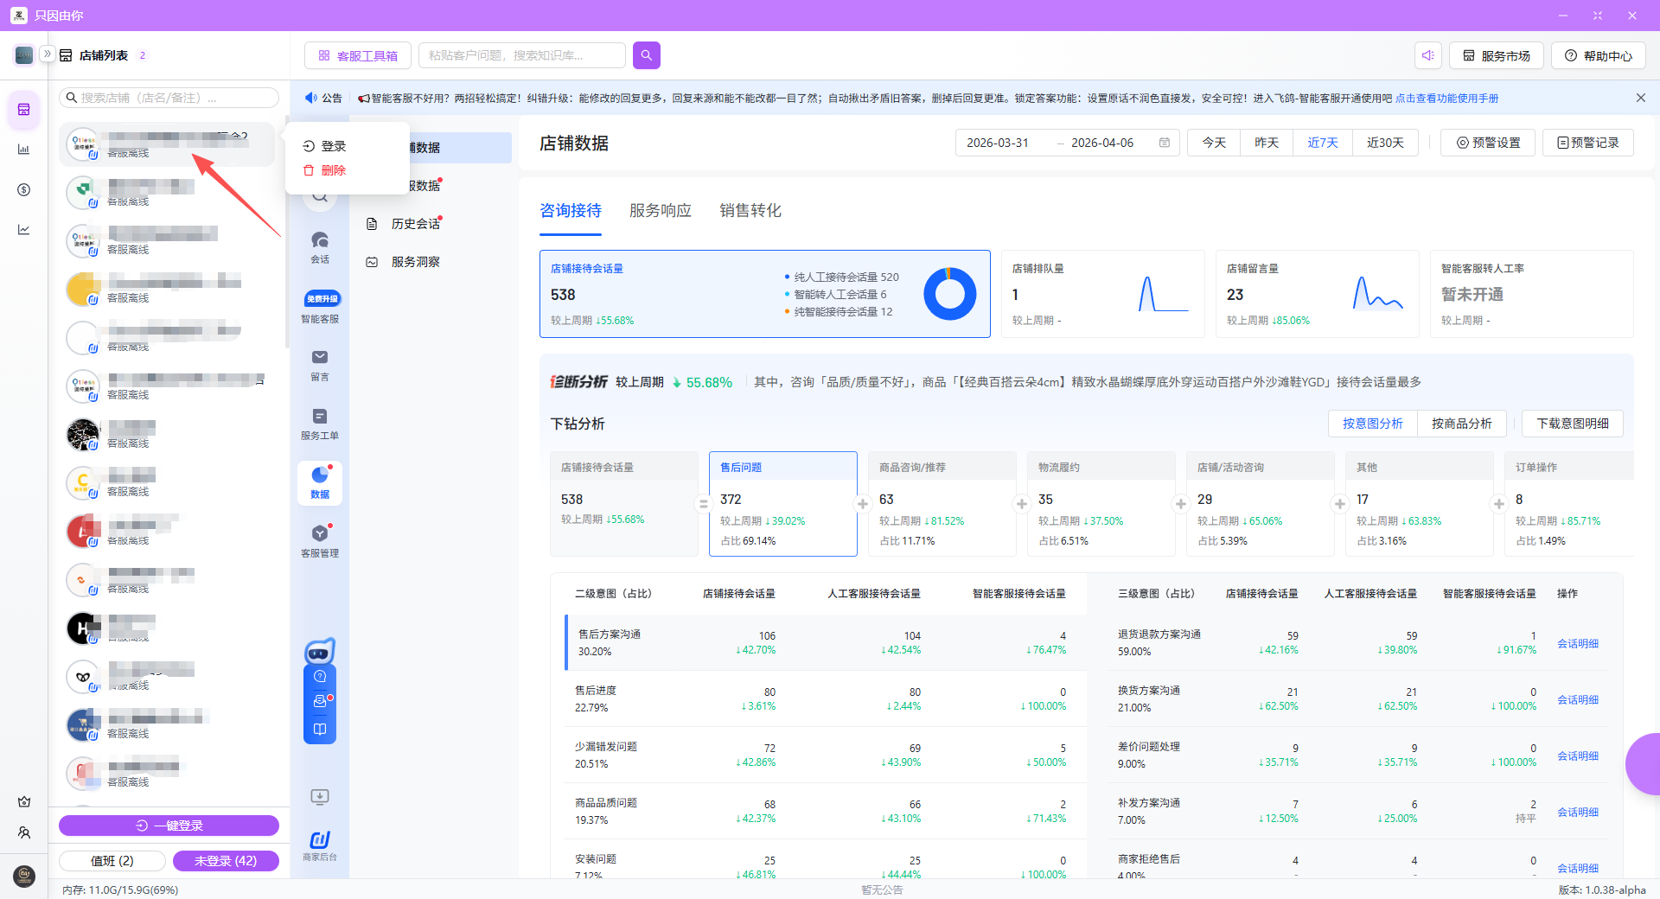The image size is (1660, 899).
Task: Filter stores by 值班 (2)
Action: (112, 861)
